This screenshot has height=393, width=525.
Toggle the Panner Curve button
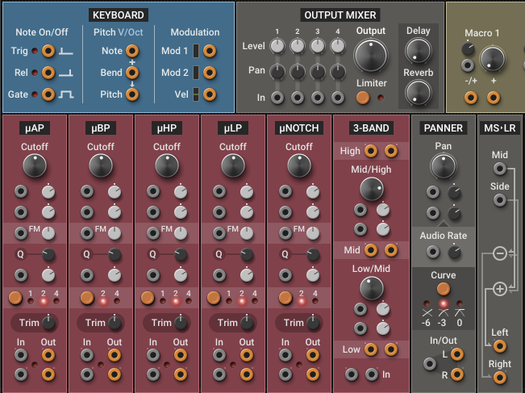[x=444, y=289]
